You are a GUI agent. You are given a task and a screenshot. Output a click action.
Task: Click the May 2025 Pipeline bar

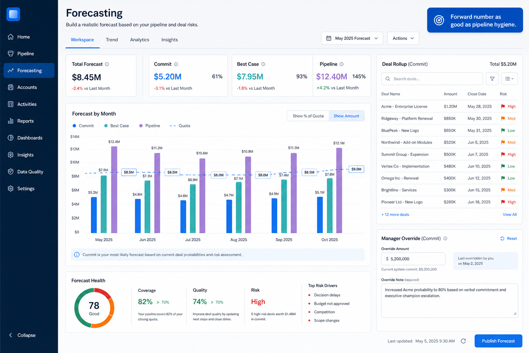click(114, 190)
